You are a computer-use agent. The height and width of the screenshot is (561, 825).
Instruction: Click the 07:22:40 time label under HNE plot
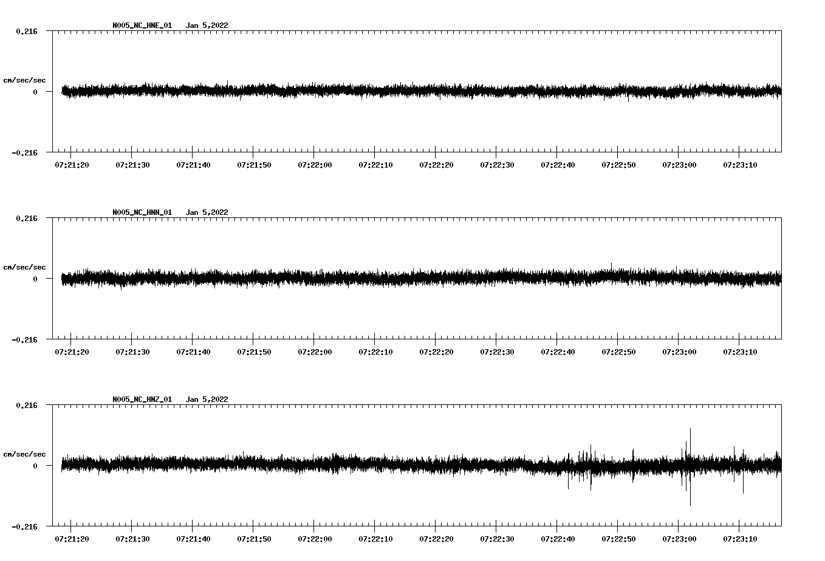[x=558, y=165]
